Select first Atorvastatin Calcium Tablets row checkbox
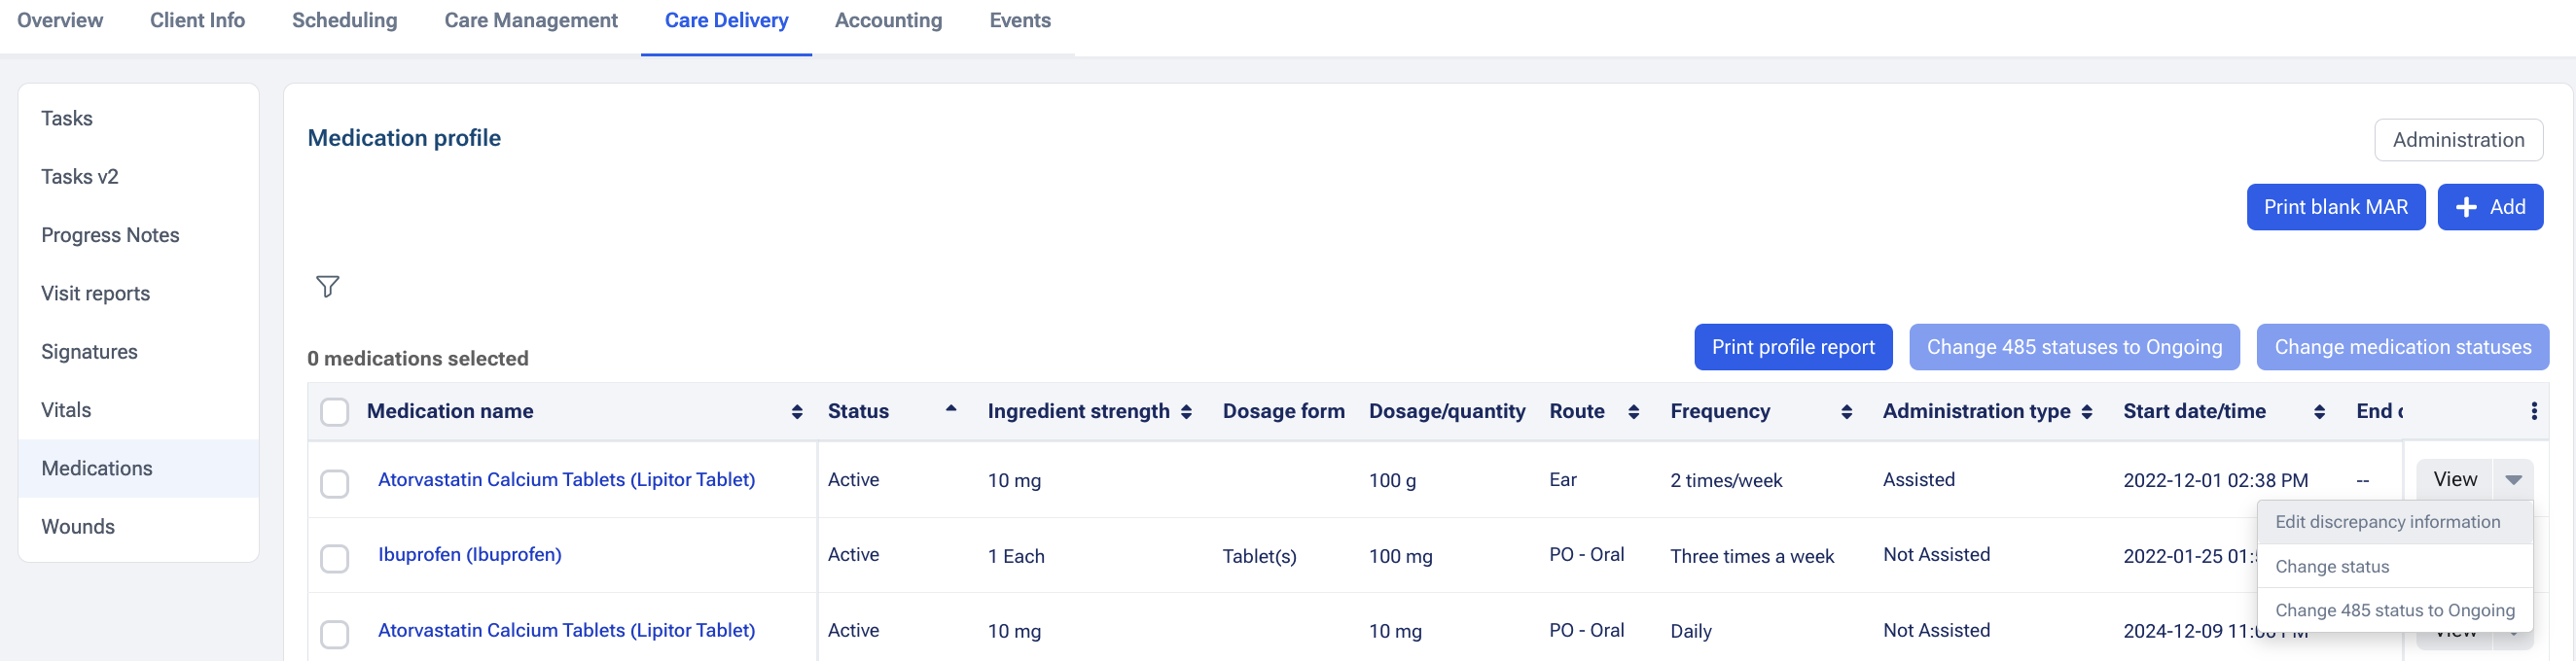 pos(334,483)
